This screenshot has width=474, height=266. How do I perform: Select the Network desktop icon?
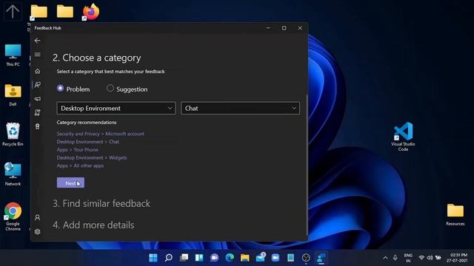13,174
